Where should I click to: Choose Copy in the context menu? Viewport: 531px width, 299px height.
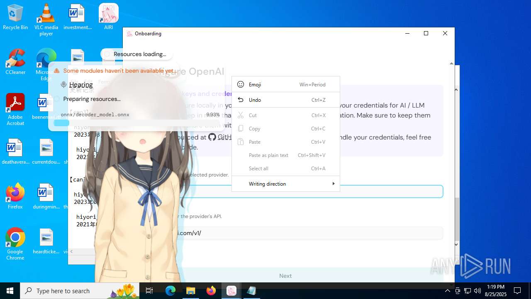(286, 128)
